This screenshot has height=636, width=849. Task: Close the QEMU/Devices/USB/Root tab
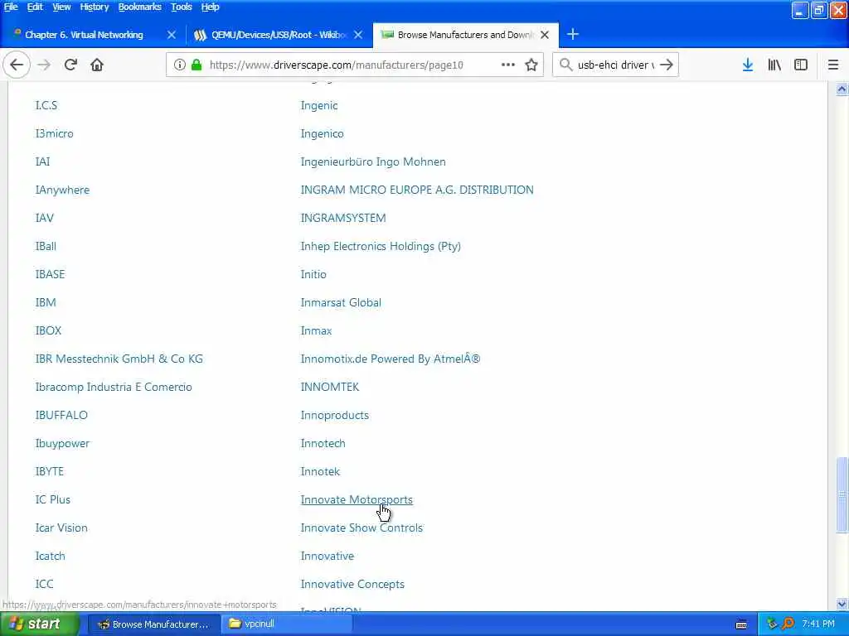[358, 35]
